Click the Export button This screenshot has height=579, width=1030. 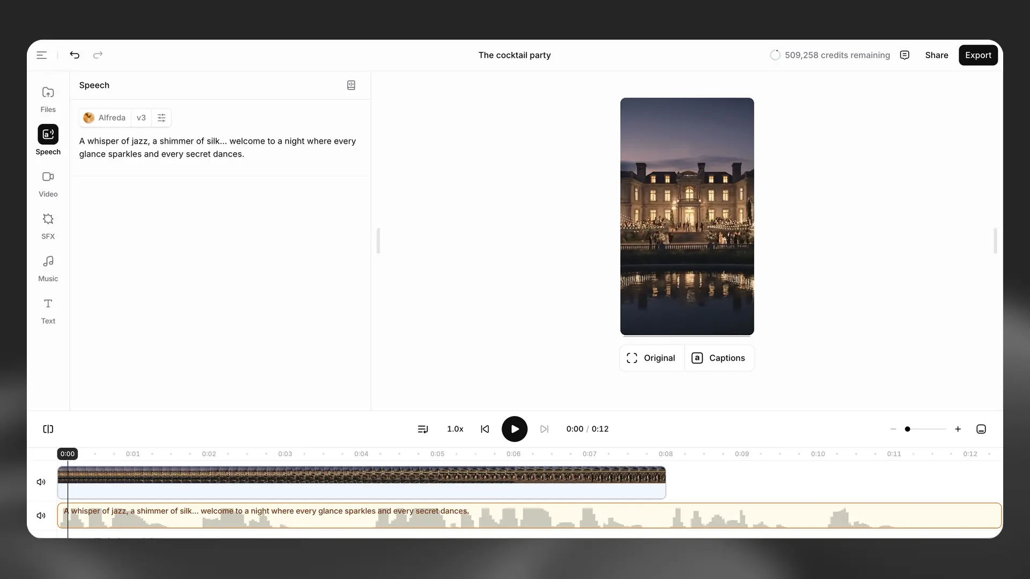coord(977,55)
